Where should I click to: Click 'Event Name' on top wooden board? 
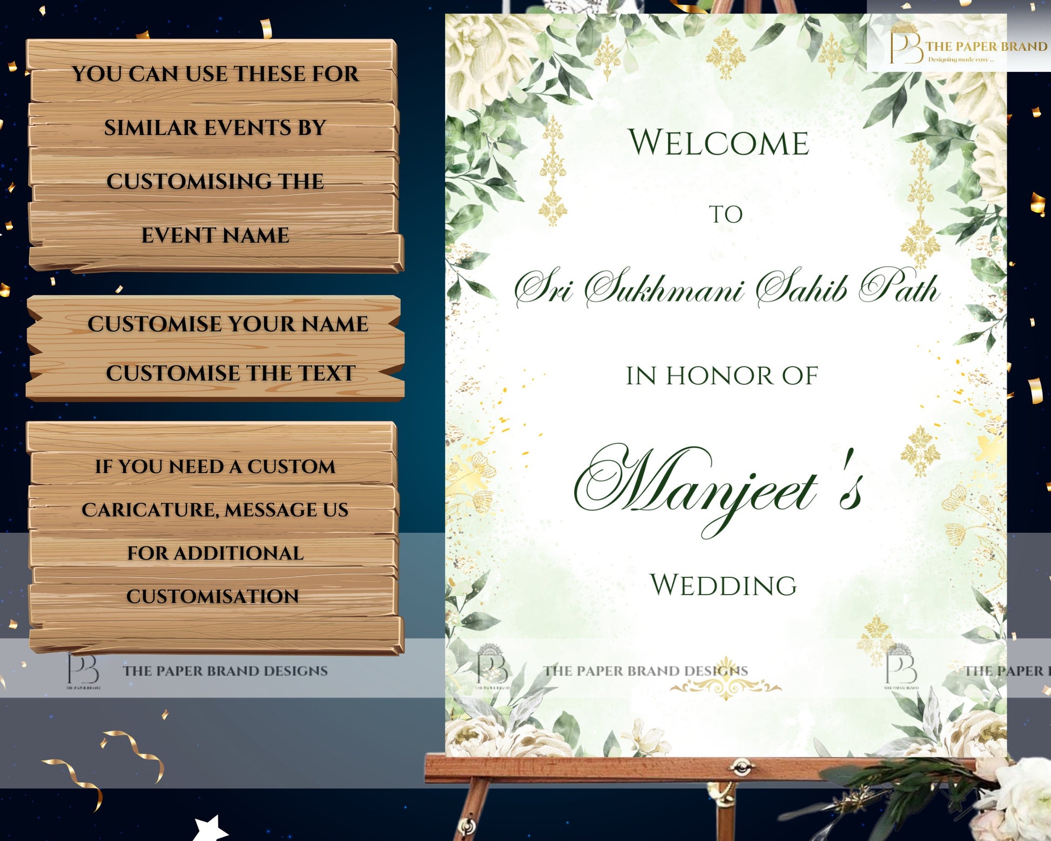(x=215, y=236)
